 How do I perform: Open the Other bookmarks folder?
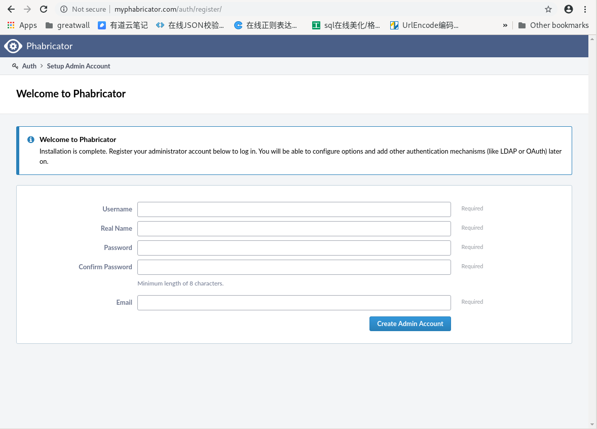coord(553,25)
